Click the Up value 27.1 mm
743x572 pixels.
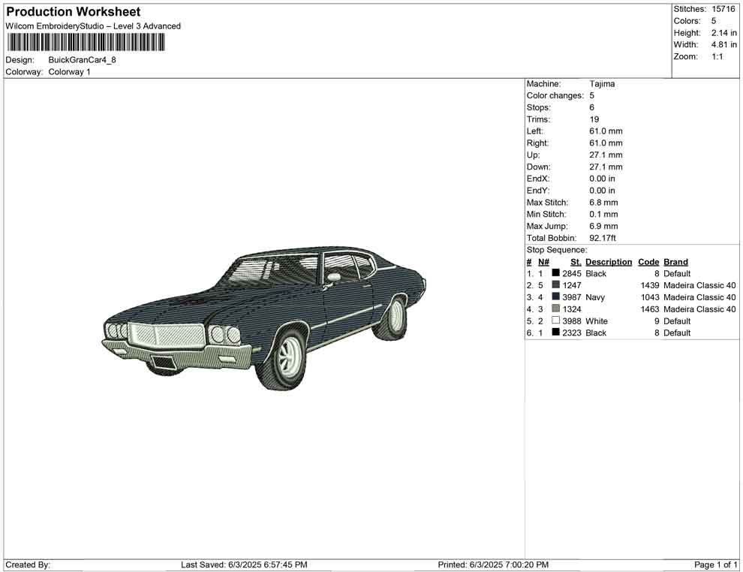click(606, 155)
